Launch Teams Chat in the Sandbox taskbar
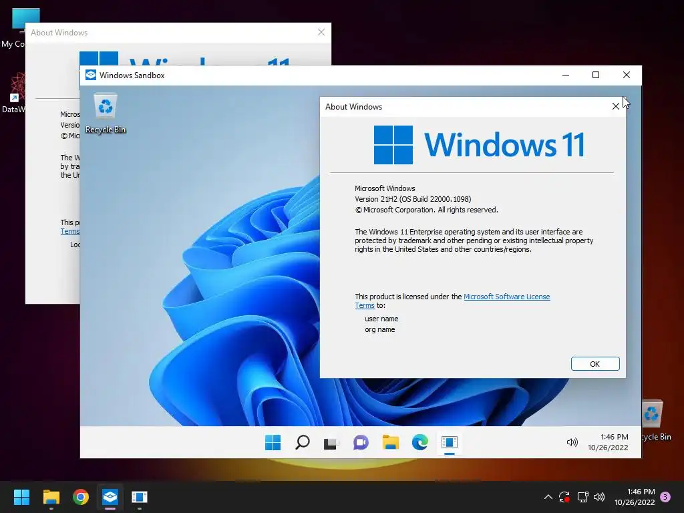 361,442
